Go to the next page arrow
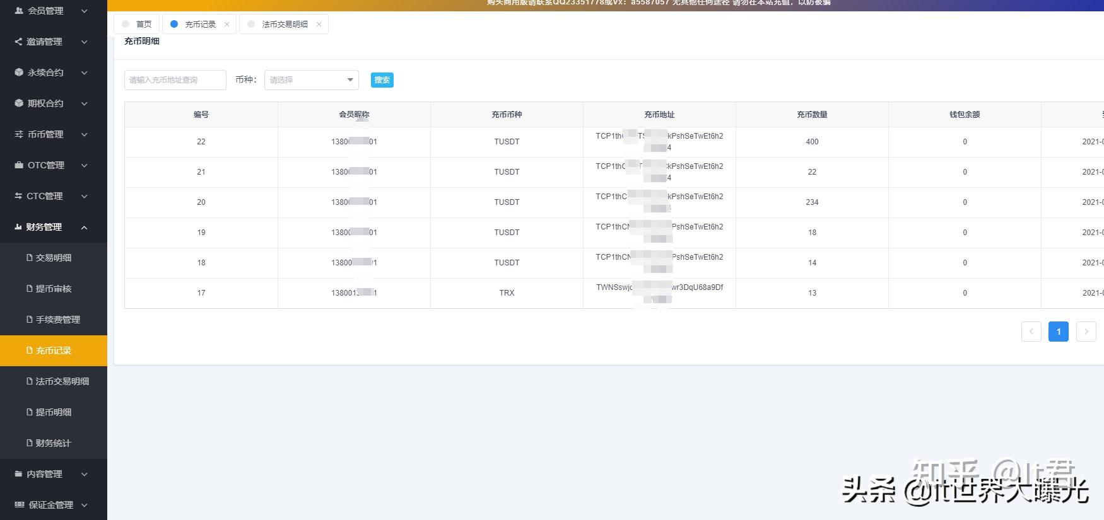 [1086, 332]
